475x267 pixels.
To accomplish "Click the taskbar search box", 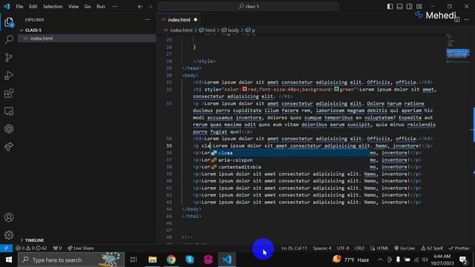I will tap(71, 260).
